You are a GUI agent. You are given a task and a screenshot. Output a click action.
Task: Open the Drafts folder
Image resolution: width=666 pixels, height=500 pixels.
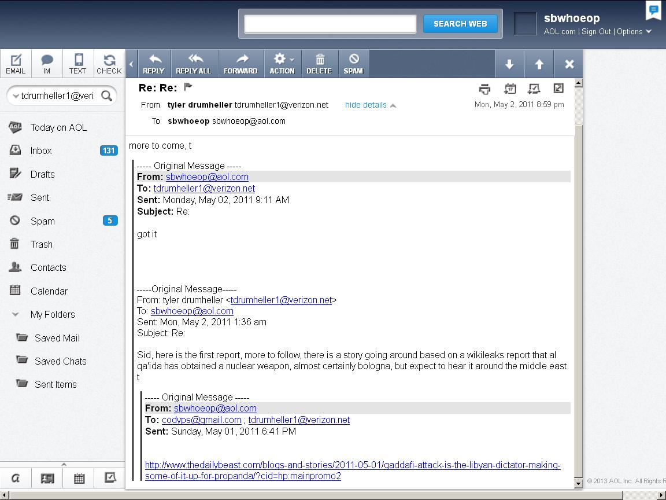pyautogui.click(x=42, y=174)
